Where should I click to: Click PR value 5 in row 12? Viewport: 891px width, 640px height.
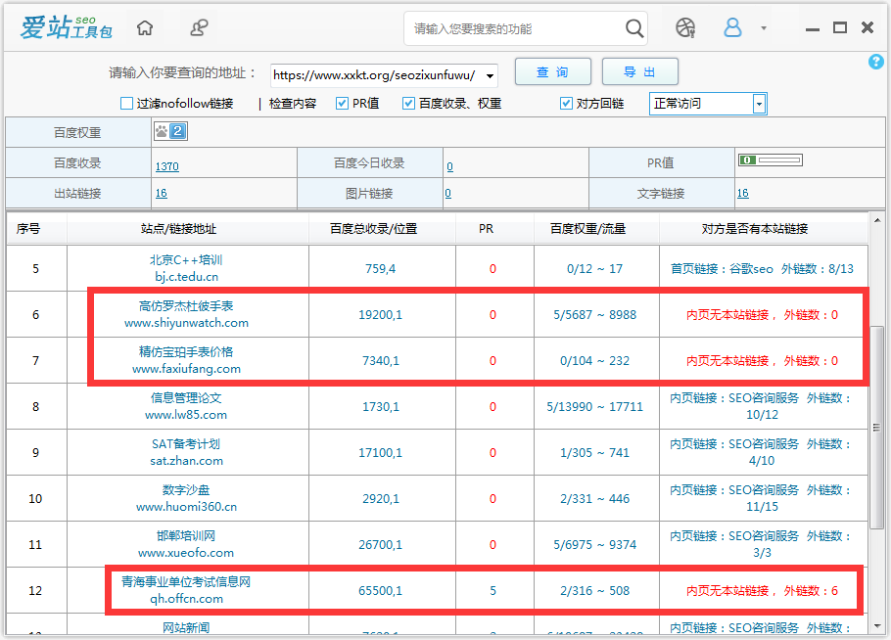(492, 591)
